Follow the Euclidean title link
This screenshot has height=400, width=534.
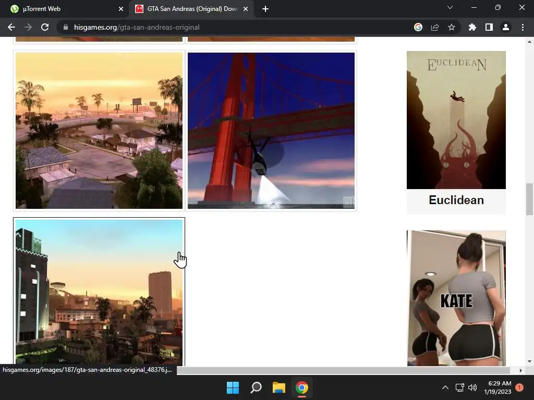click(456, 200)
